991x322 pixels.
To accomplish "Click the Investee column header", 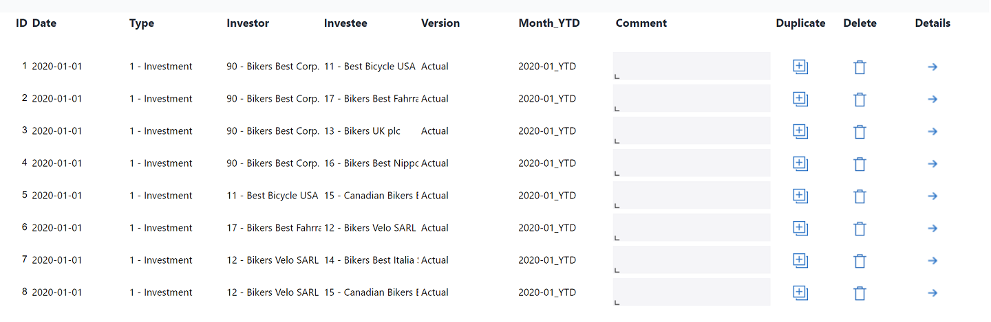I will click(x=345, y=23).
